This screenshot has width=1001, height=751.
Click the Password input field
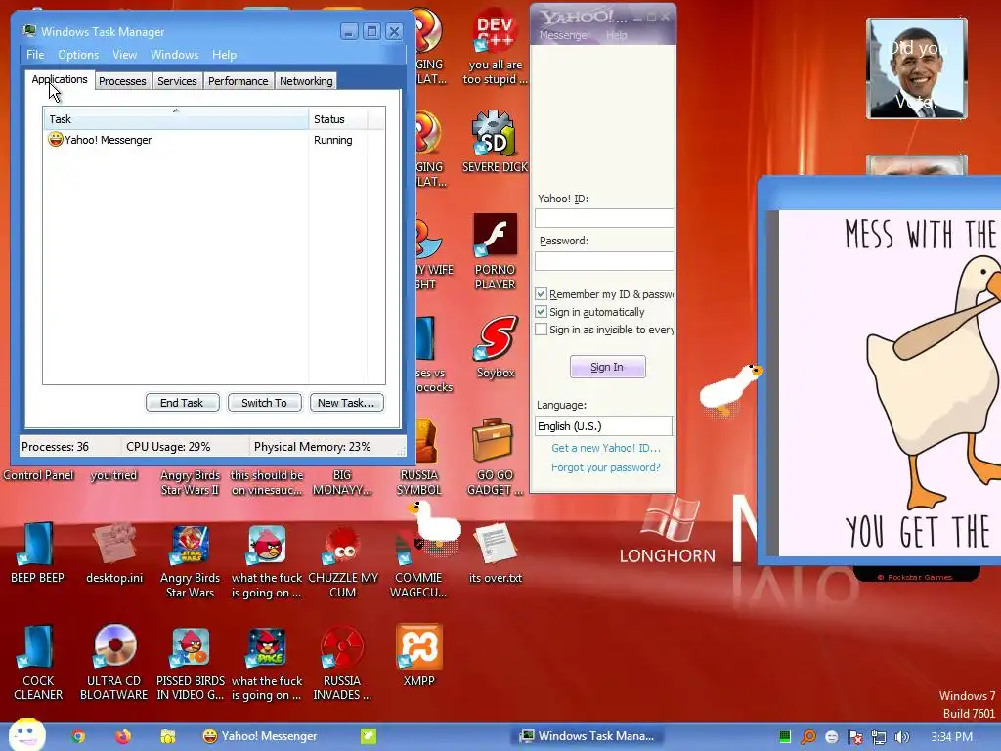click(x=604, y=260)
